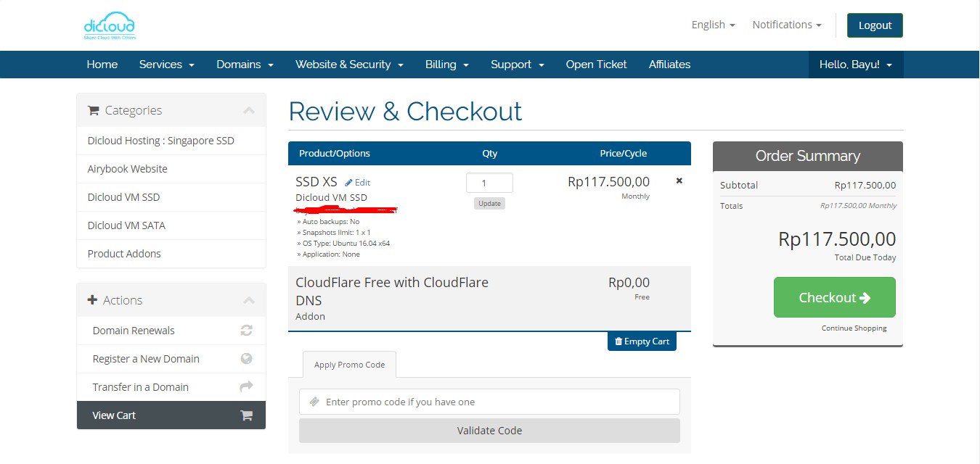
Task: Open the Notifications dropdown
Action: coord(787,25)
